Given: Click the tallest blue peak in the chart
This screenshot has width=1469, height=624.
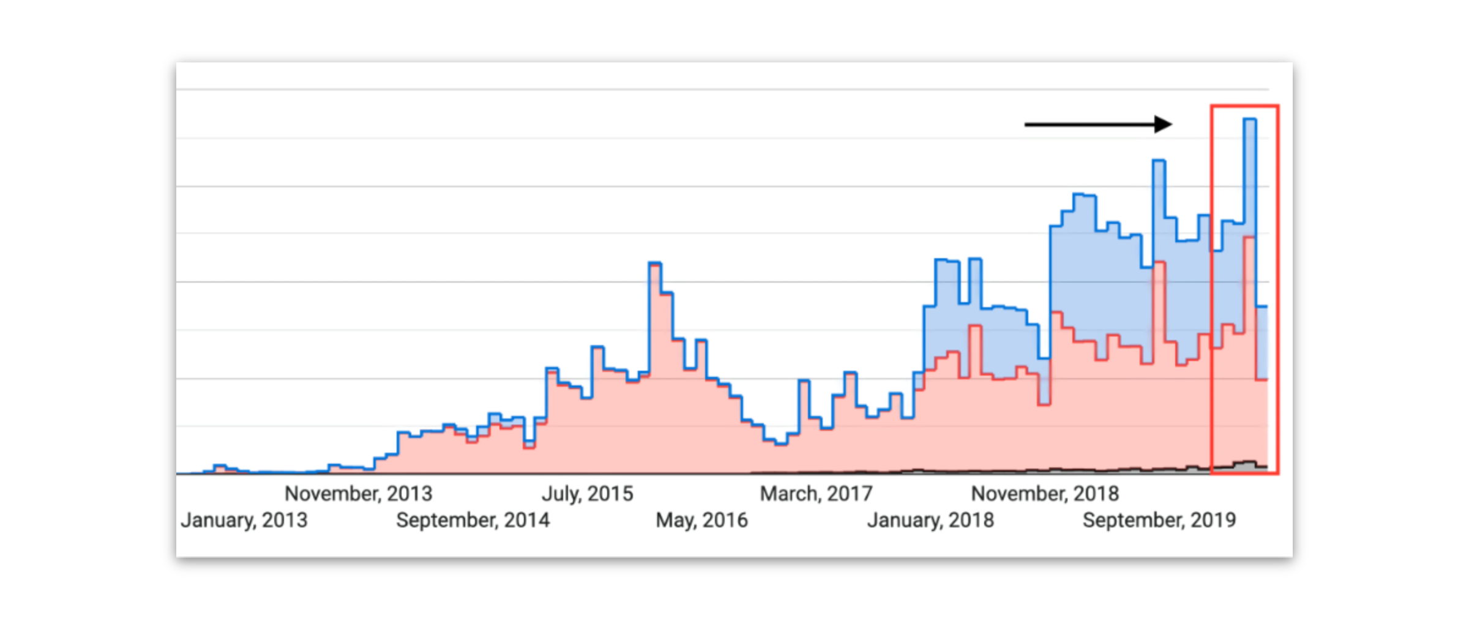Looking at the screenshot, I should point(1250,121).
